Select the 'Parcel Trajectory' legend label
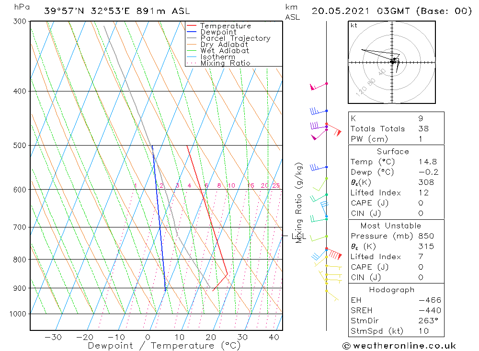 point(235,38)
